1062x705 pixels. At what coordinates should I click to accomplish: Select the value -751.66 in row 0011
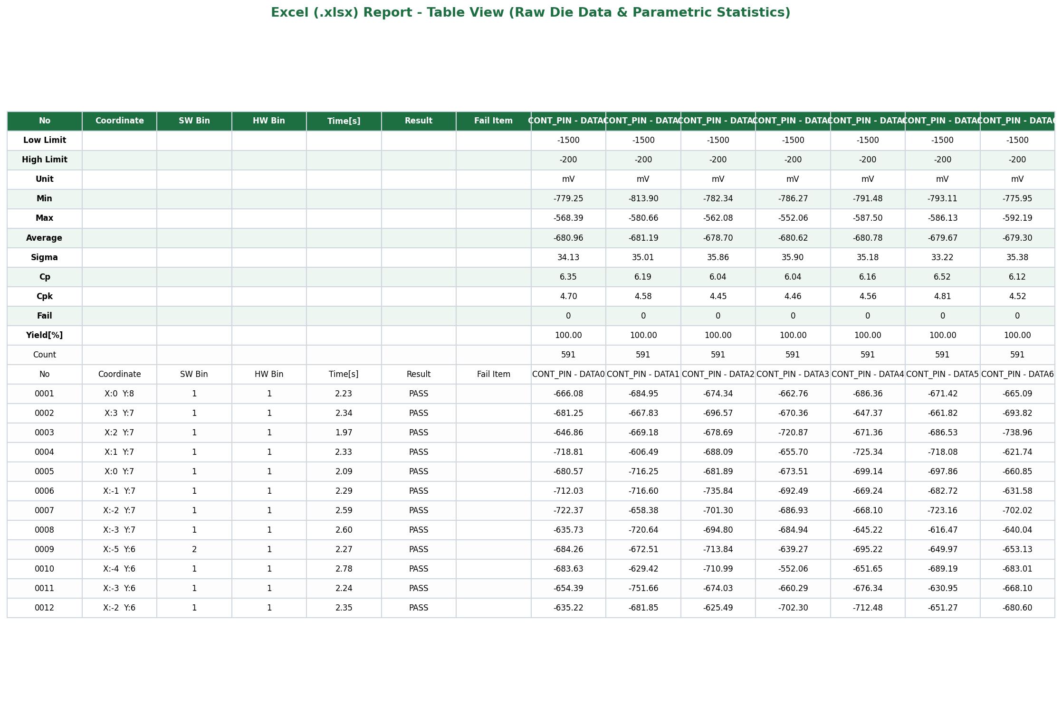point(643,588)
